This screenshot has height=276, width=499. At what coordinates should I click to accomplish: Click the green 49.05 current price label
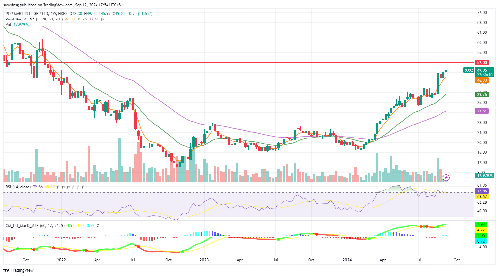pyautogui.click(x=482, y=70)
